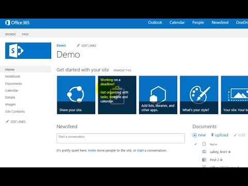Open People in the top navigation
The image size is (248, 186).
pos(198,23)
